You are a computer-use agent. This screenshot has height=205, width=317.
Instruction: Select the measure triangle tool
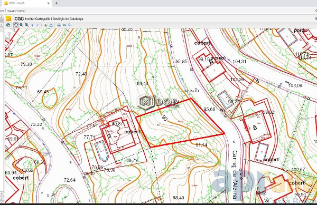51,25
